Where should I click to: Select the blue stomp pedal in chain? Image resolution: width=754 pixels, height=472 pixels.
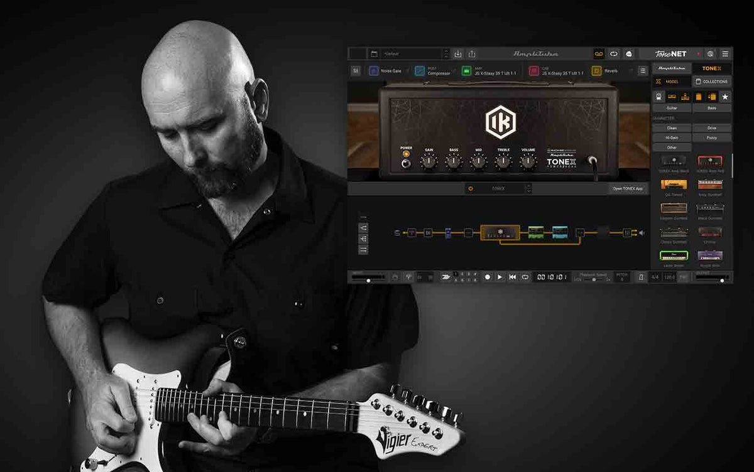(448, 233)
